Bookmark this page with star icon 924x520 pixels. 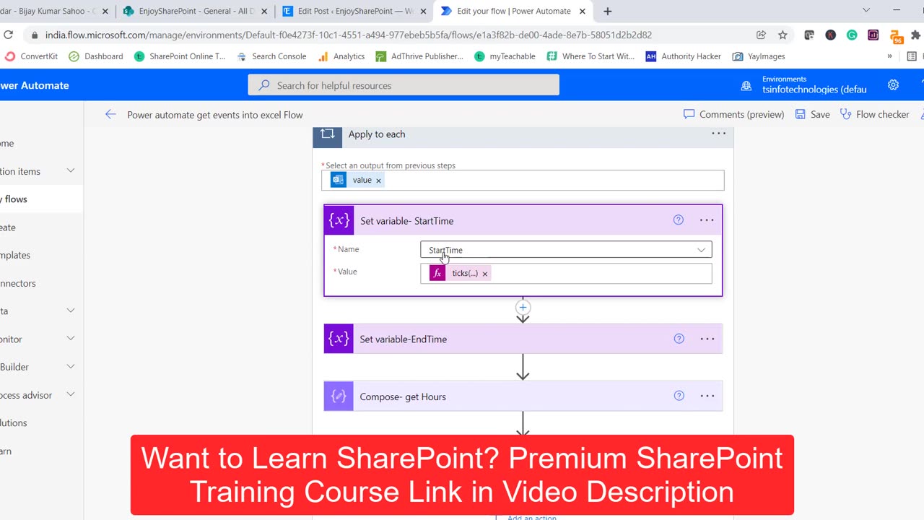click(783, 35)
